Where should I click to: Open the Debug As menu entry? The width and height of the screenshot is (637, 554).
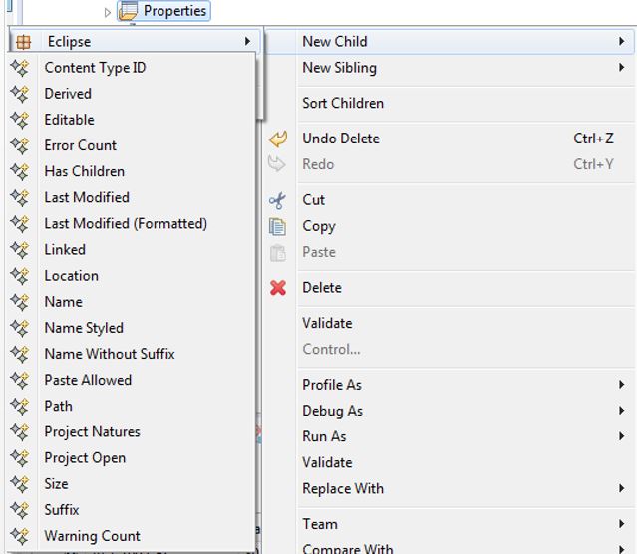332,411
